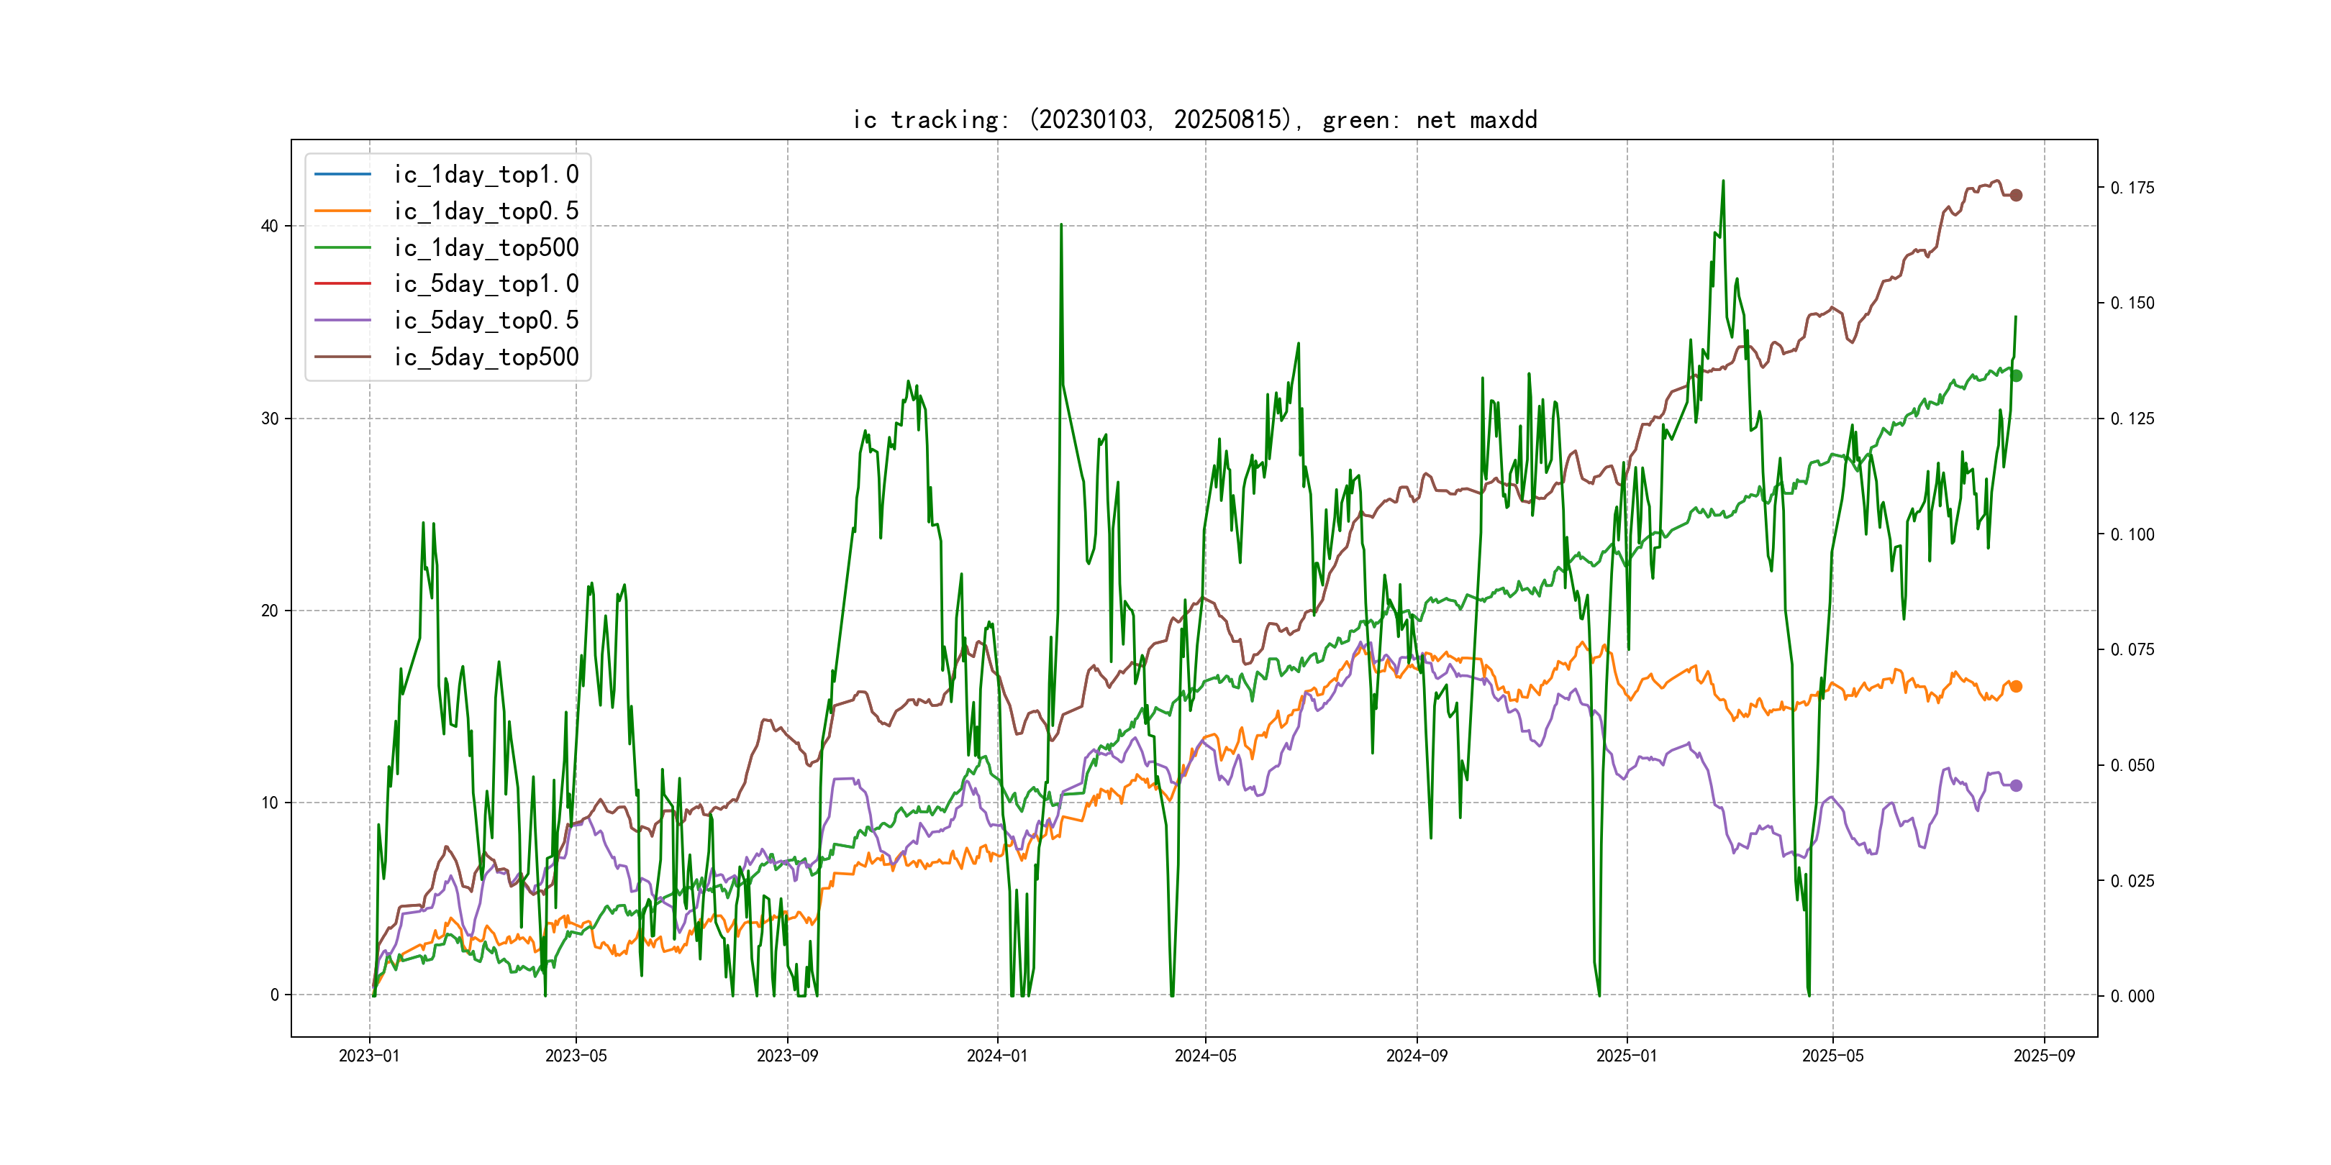Click the left axis tick label 40
The height and width of the screenshot is (1165, 2331).
click(270, 226)
